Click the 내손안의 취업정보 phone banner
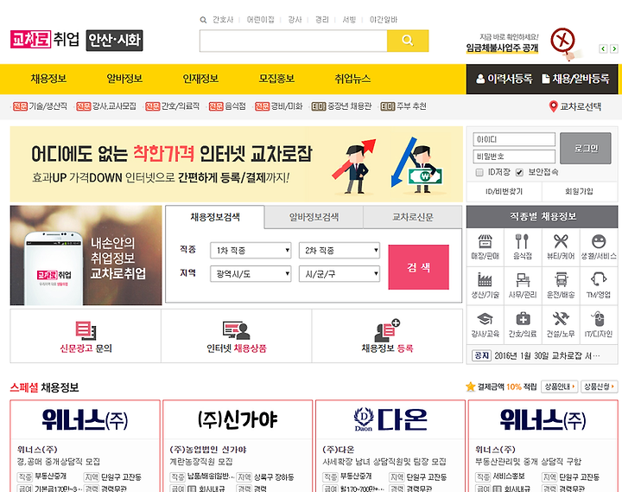Screen dimensions: 622x492 click(86, 255)
